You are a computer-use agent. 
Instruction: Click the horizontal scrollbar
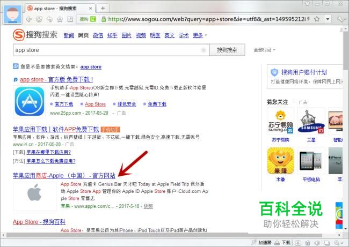[x=164, y=235]
